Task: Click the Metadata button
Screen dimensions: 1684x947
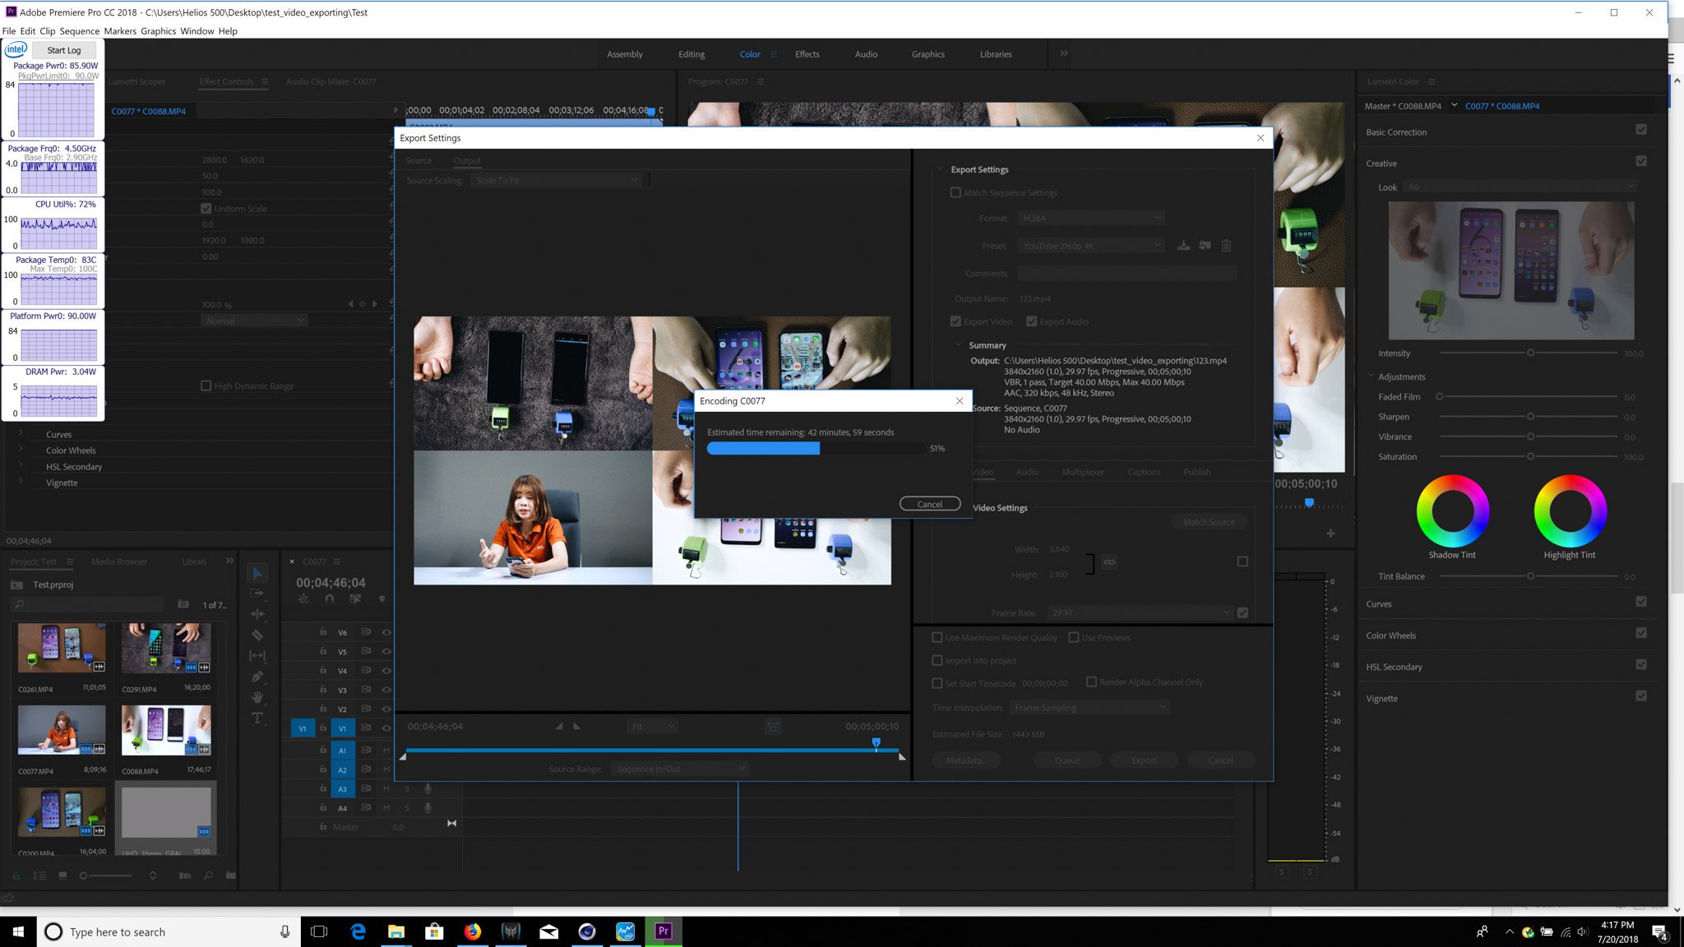Action: [x=965, y=760]
